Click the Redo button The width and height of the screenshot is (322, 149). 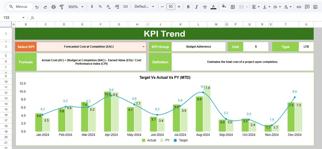(45, 7)
